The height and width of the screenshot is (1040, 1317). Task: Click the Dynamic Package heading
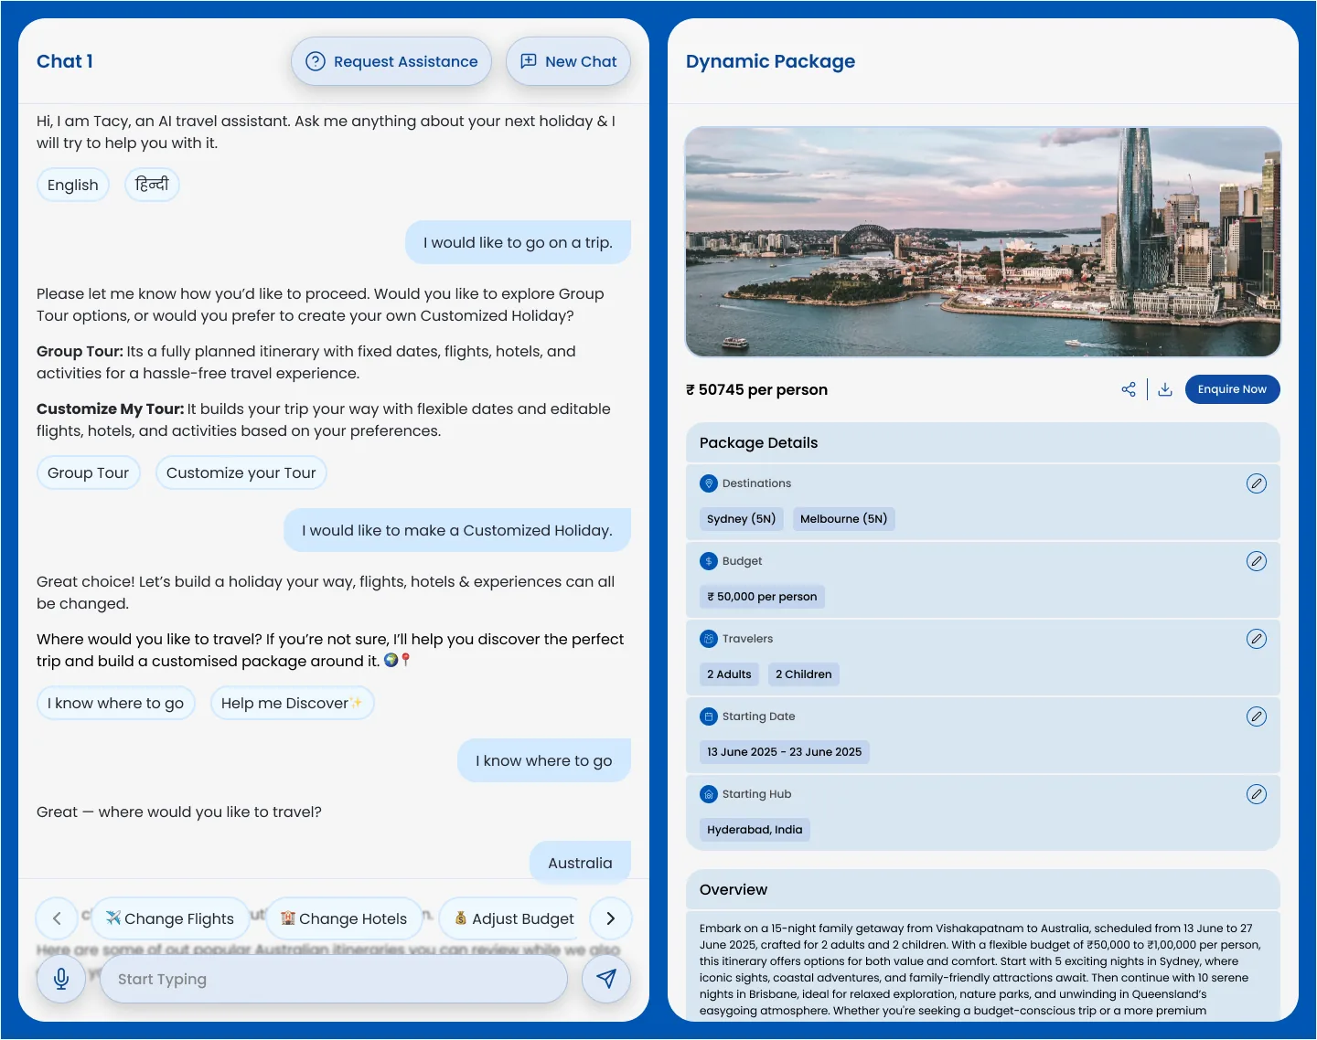coord(771,61)
